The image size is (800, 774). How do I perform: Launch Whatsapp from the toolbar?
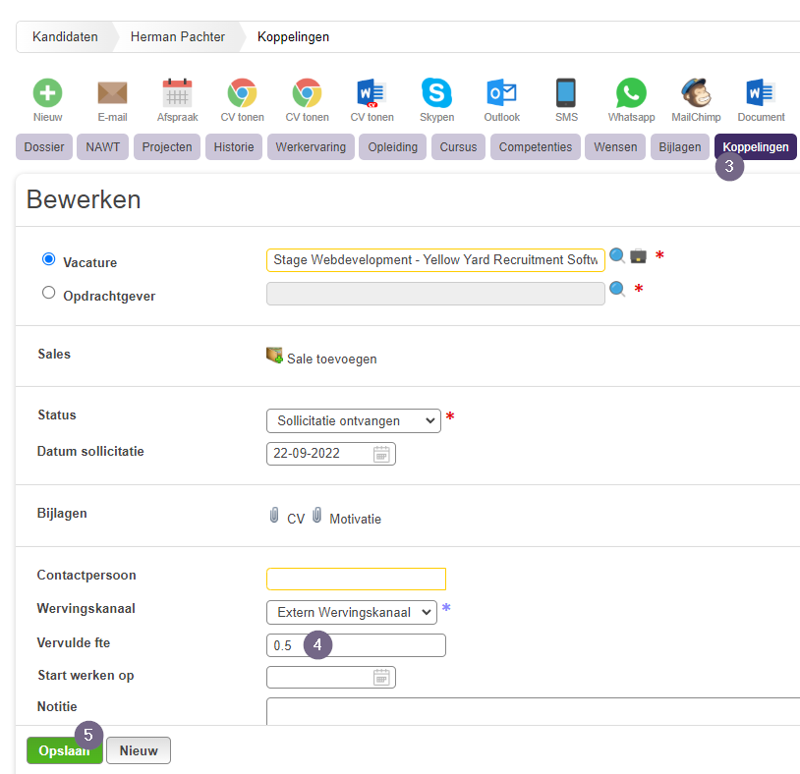[631, 92]
